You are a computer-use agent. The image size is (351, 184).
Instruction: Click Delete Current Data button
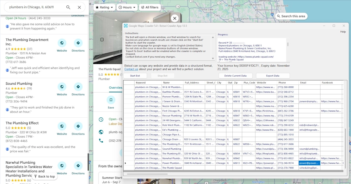pyautogui.click(x=236, y=76)
